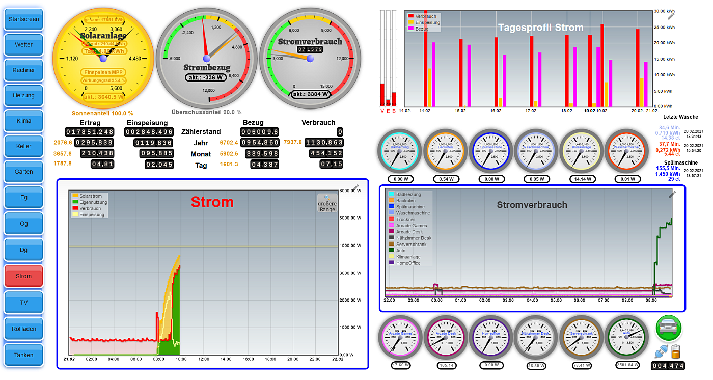Click the B vertical level bar
Screen dimensions: 713x380
394,59
